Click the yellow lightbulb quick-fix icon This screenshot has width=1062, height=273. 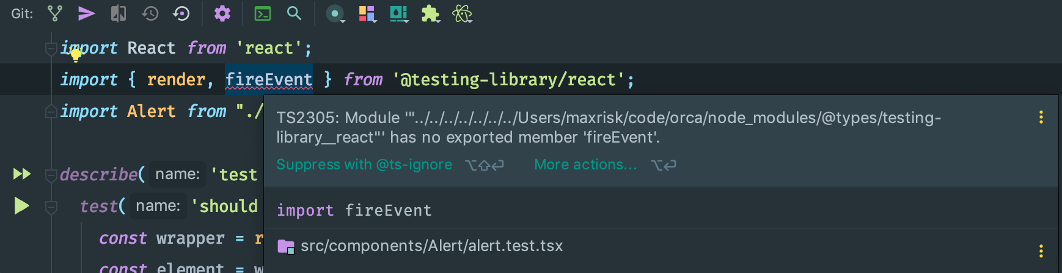(76, 55)
